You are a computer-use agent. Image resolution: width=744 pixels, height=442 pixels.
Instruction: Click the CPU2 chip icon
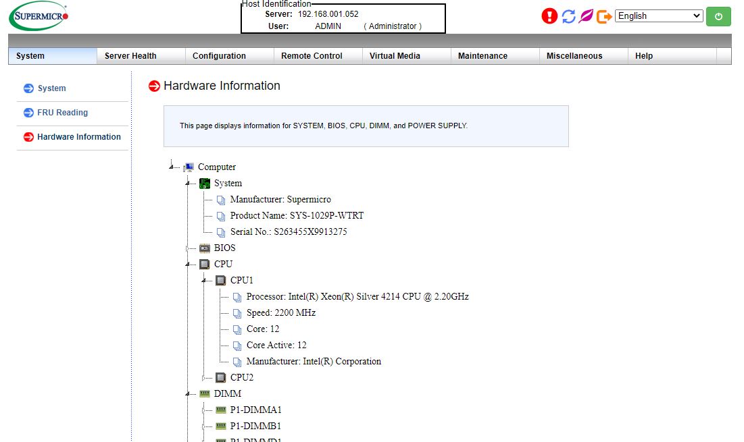(x=221, y=378)
